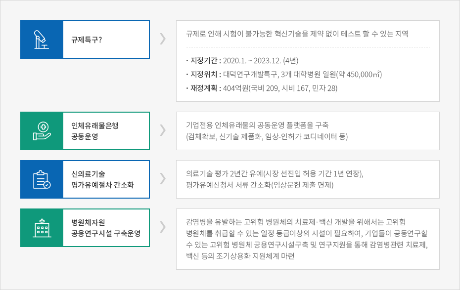460x290 pixels.
Task: Click the 재정계획 : 404억원 line
Action: coord(262,88)
